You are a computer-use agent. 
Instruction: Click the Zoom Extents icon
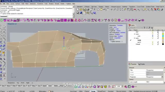(121, 9)
